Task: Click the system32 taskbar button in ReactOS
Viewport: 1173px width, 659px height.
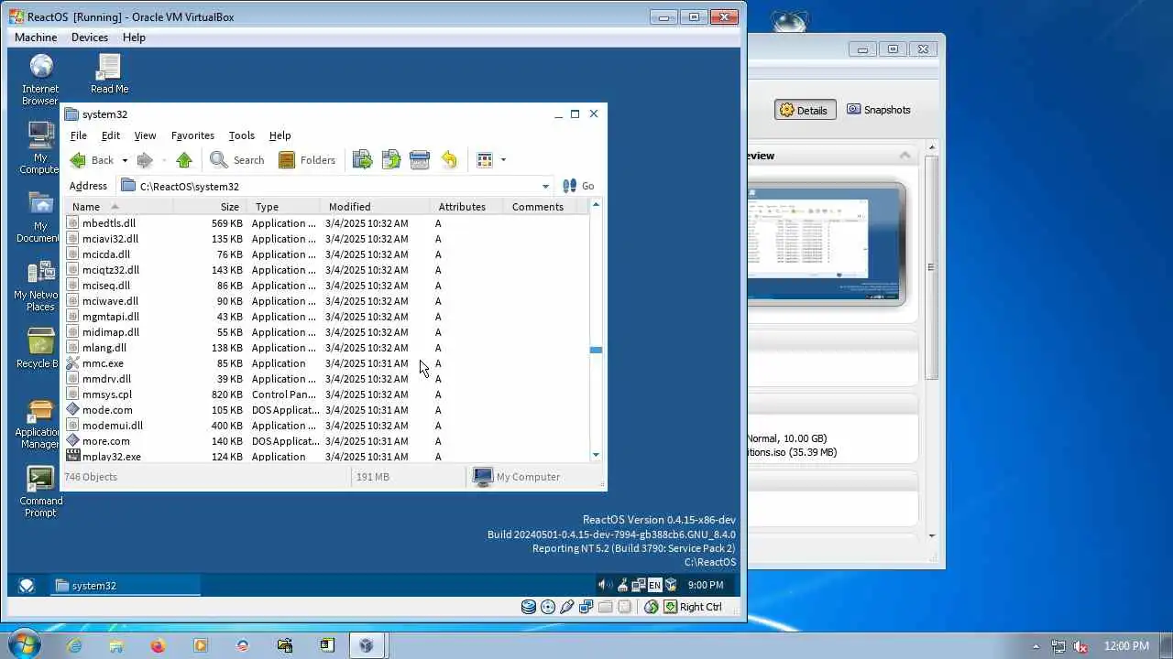Action: [125, 586]
